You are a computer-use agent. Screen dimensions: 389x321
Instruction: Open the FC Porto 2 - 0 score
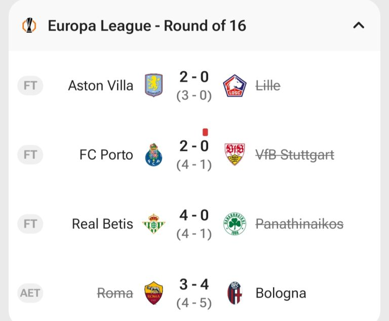click(x=194, y=146)
